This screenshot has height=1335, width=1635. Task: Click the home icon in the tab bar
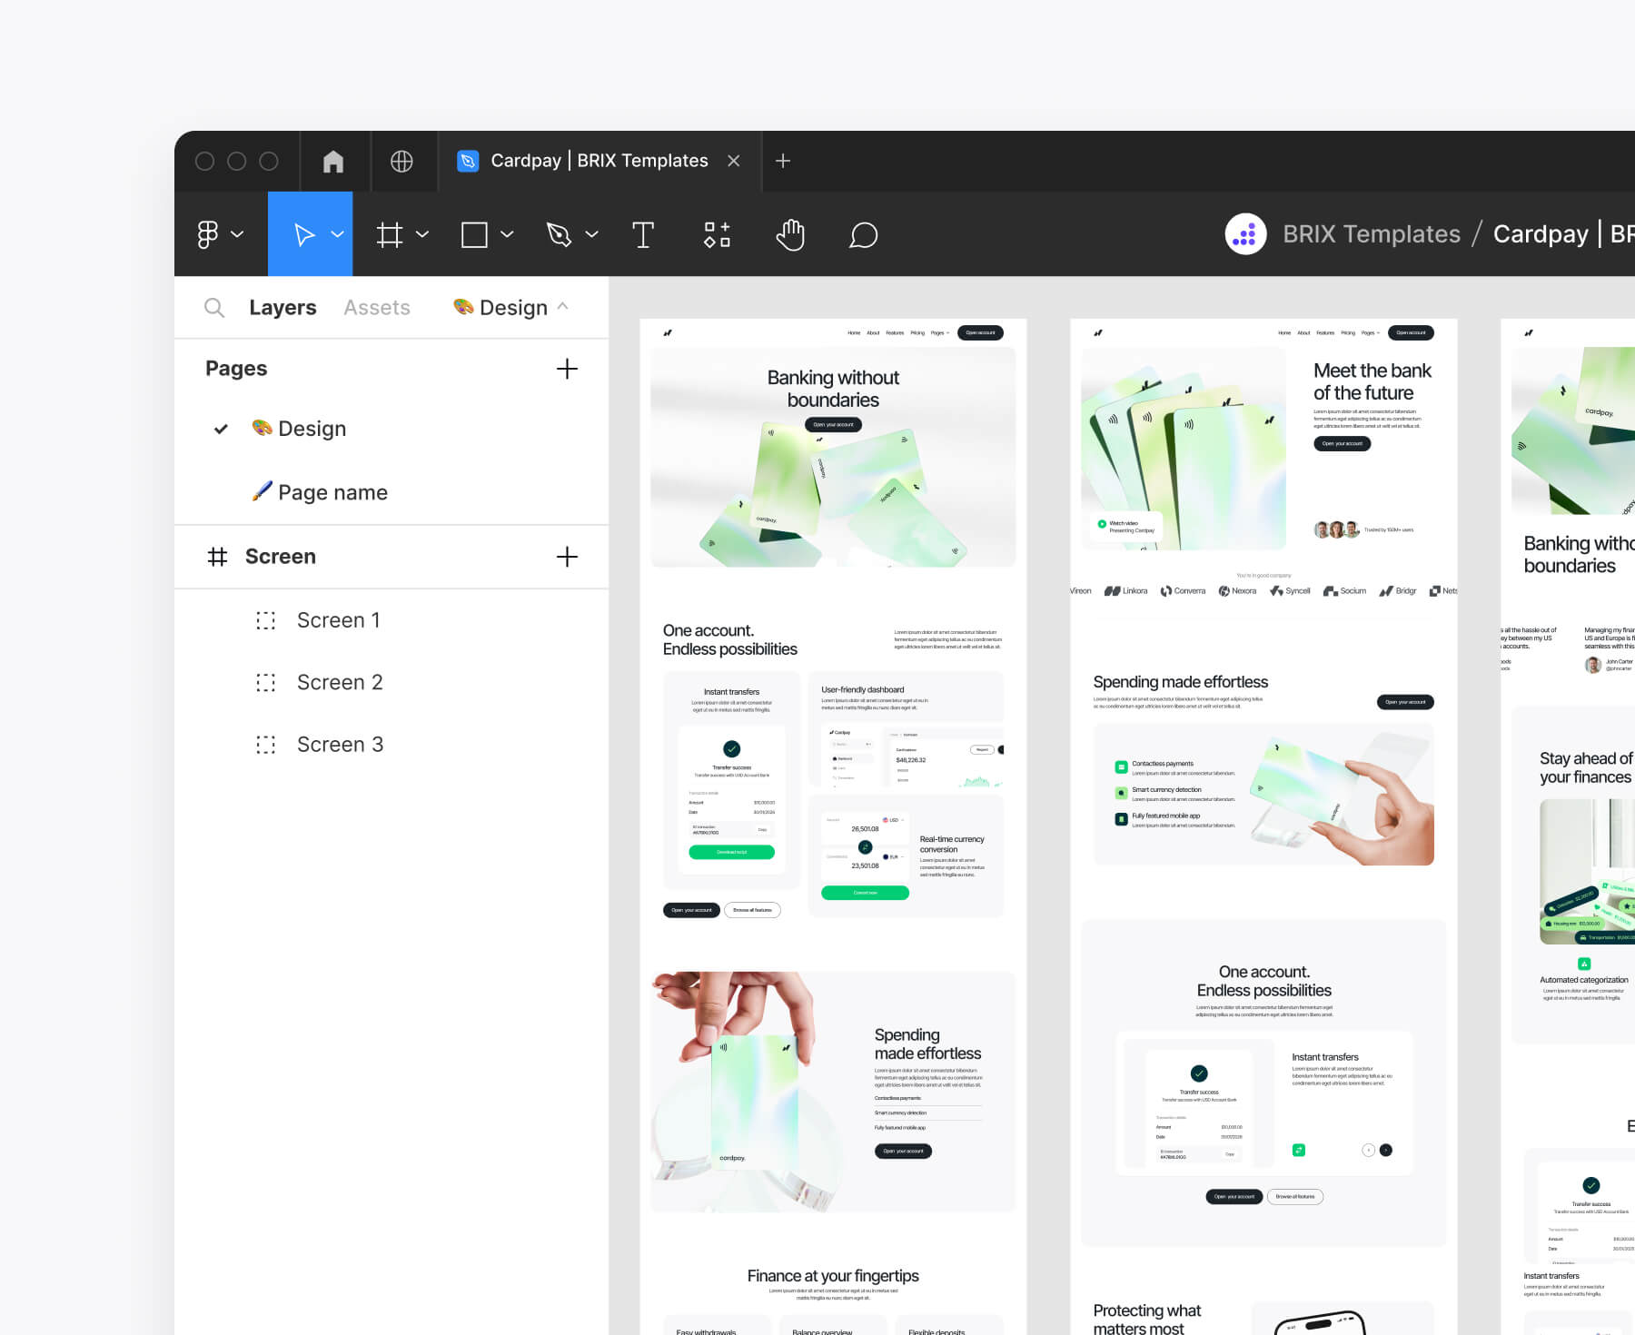pos(333,161)
